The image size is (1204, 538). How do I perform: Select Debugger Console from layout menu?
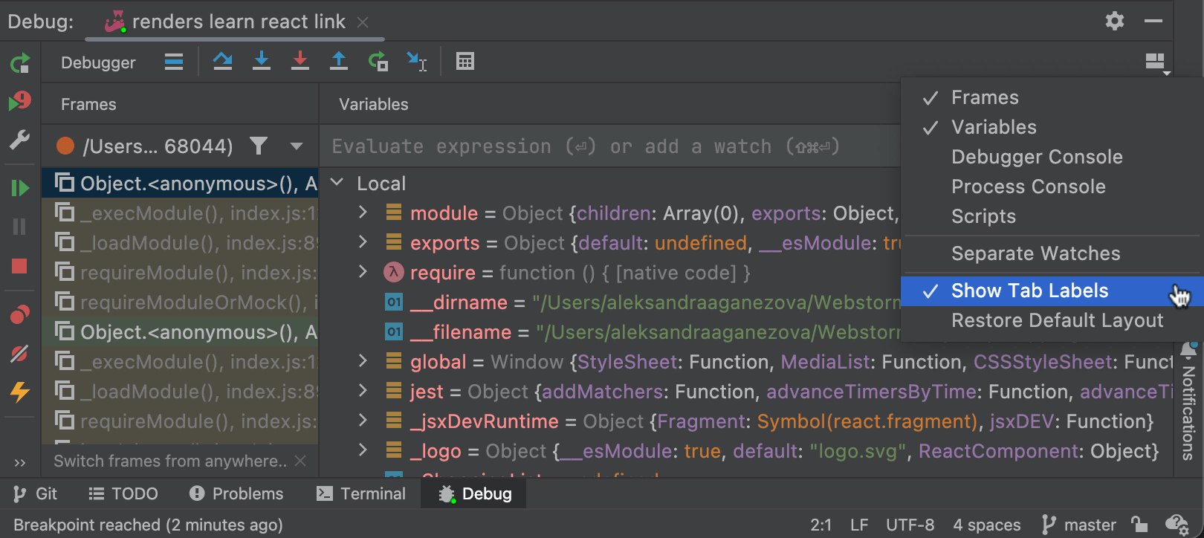[1037, 158]
